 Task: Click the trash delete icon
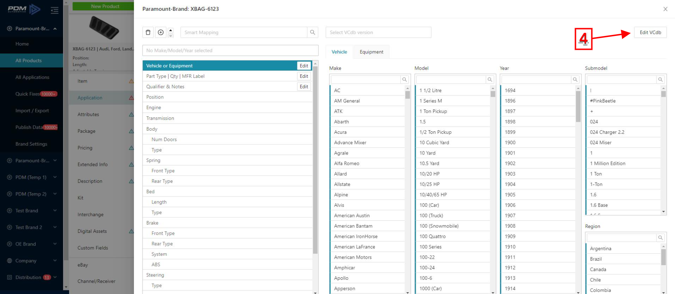148,32
